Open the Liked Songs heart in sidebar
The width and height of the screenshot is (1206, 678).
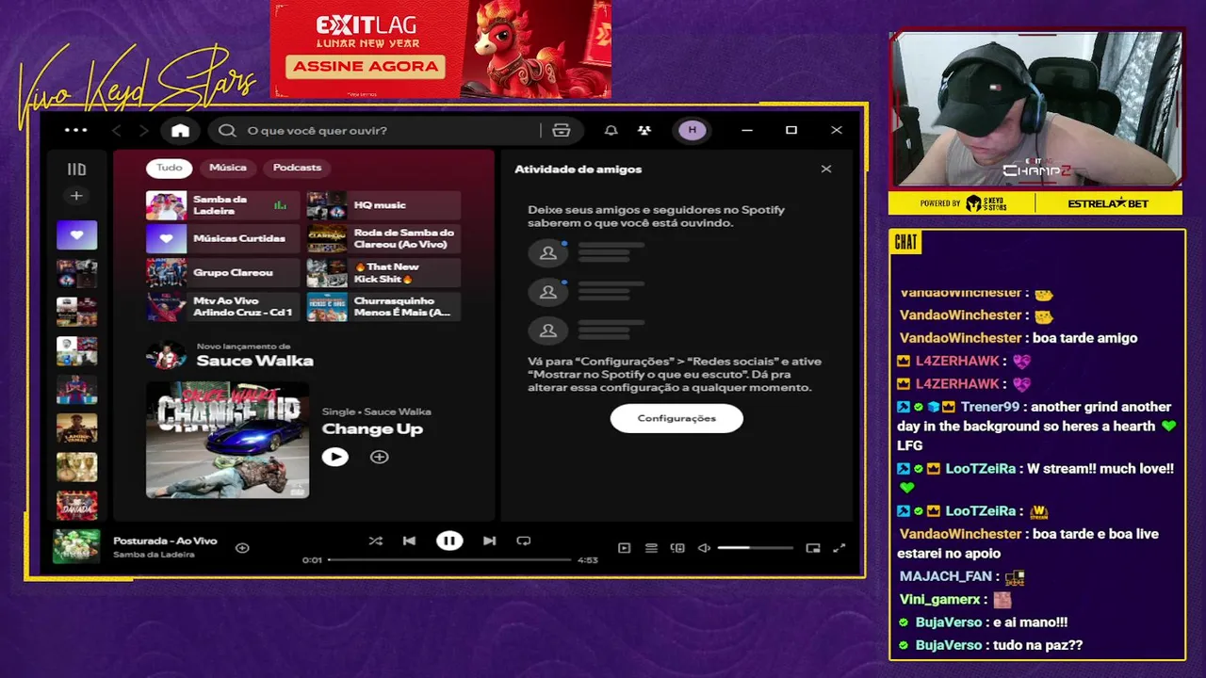pos(76,234)
